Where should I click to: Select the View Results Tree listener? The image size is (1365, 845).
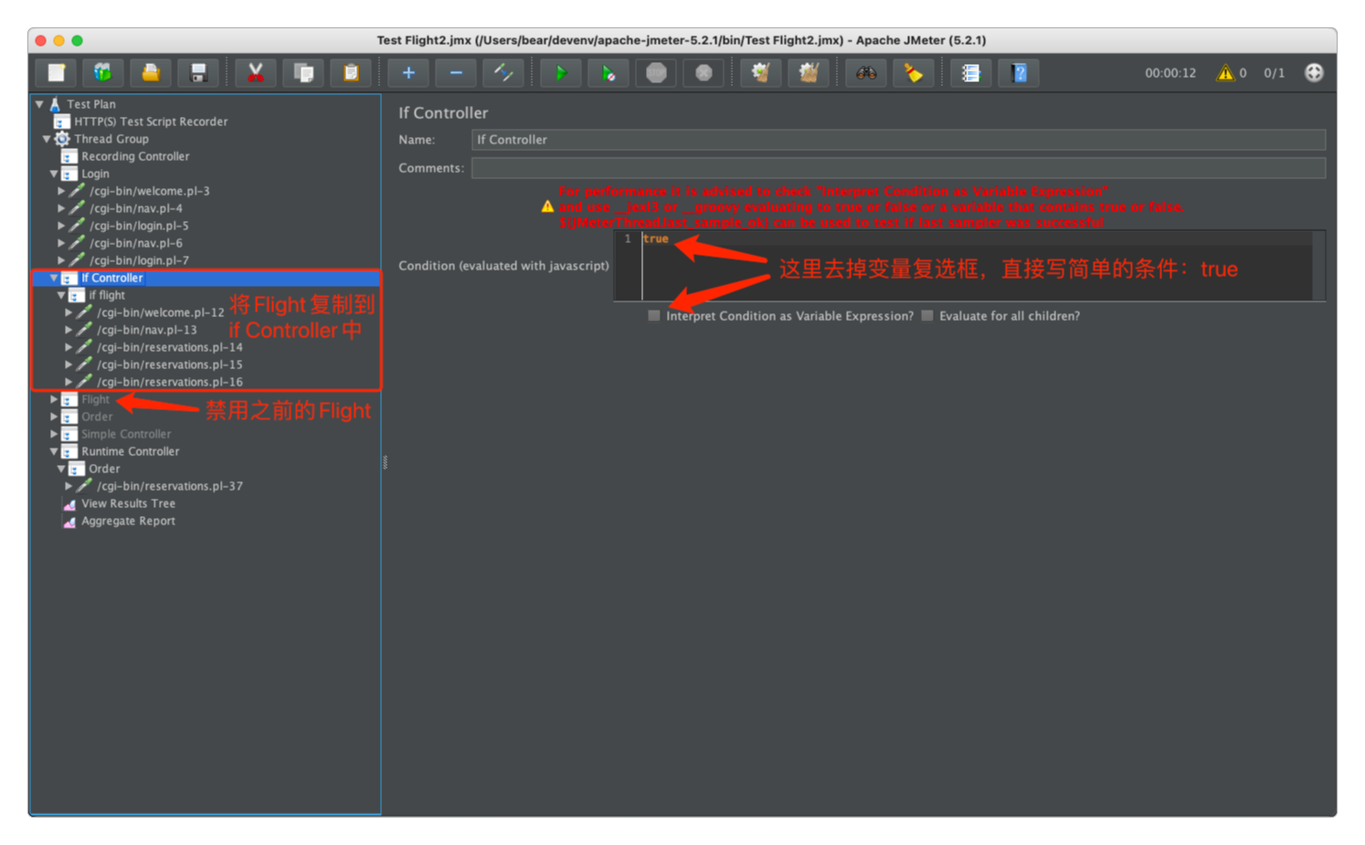(128, 503)
